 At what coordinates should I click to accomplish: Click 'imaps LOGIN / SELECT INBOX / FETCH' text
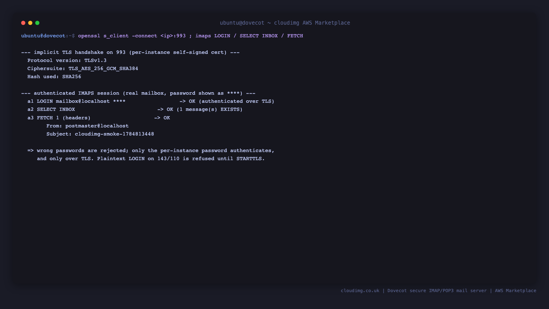point(249,36)
